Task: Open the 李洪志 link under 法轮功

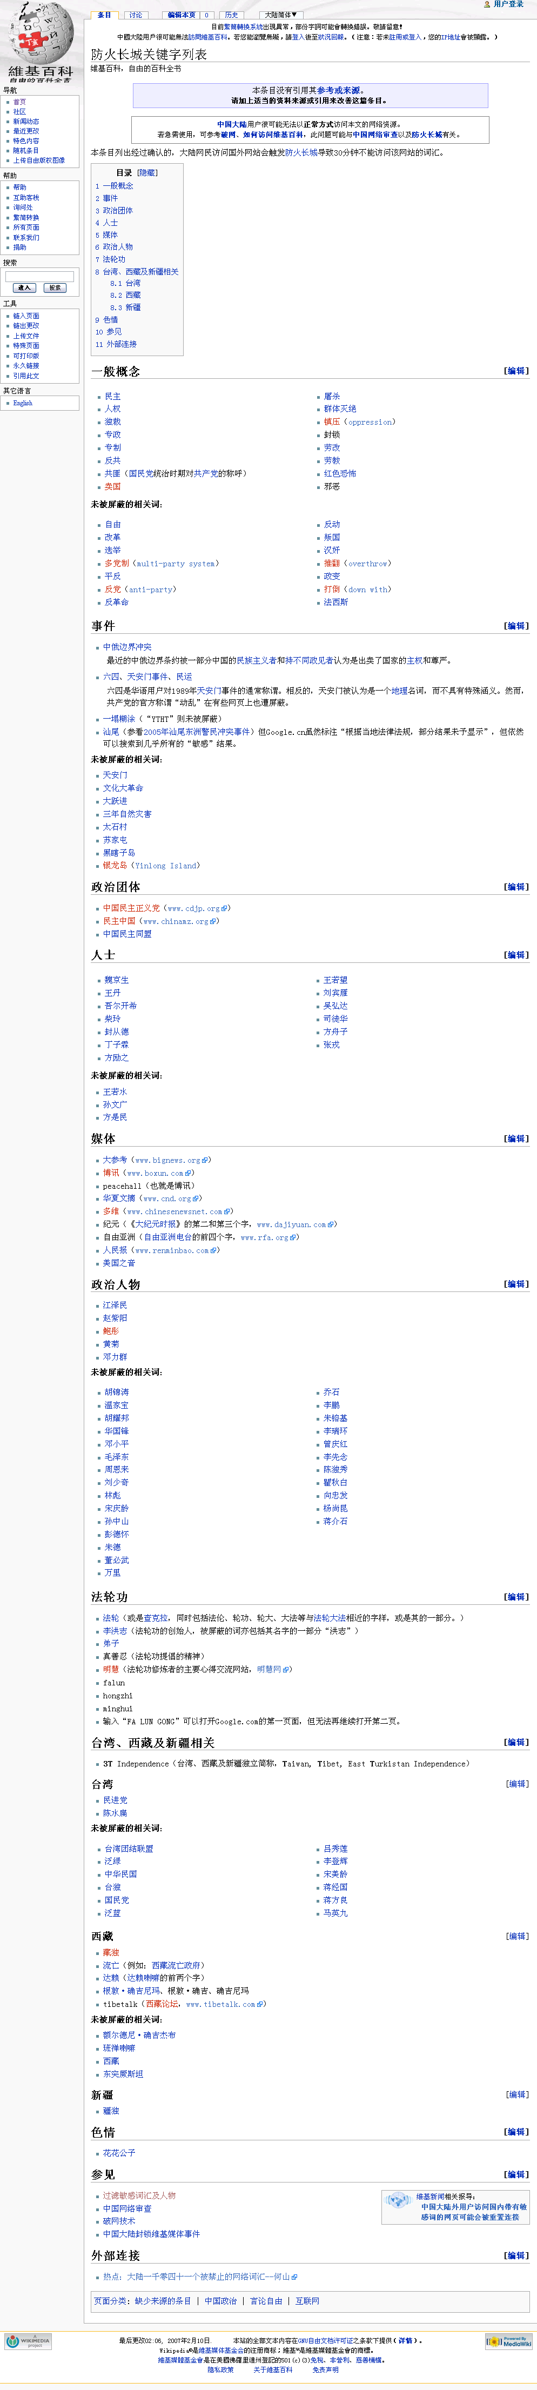Action: 114,1631
